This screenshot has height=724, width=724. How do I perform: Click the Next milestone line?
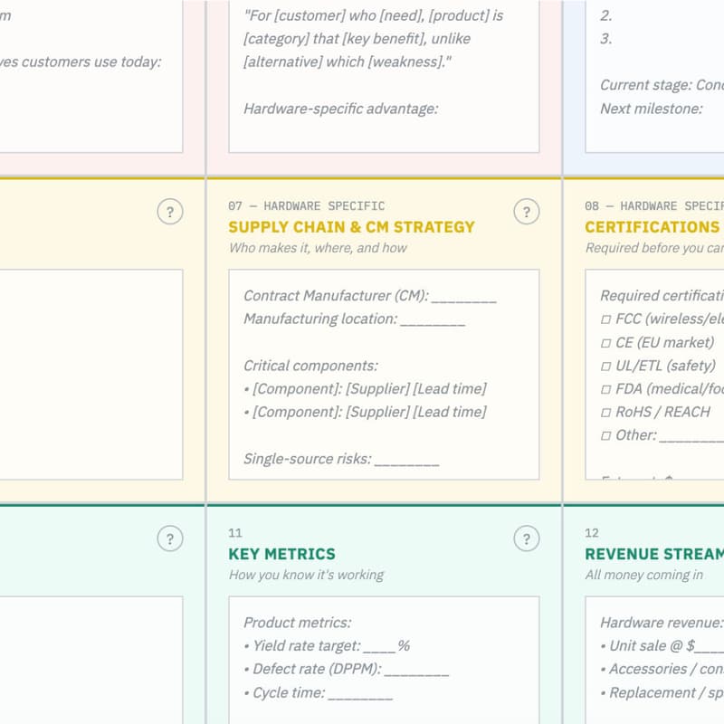click(x=651, y=109)
